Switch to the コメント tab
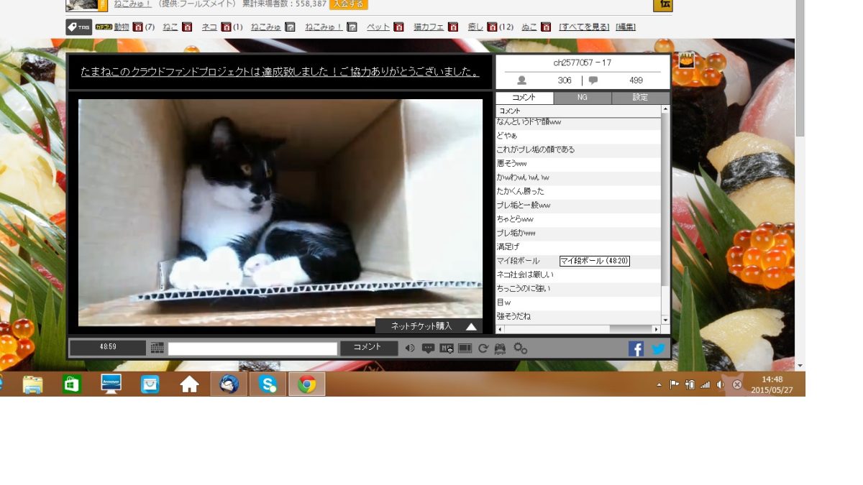Viewport: 863px width, 485px height. pos(524,98)
